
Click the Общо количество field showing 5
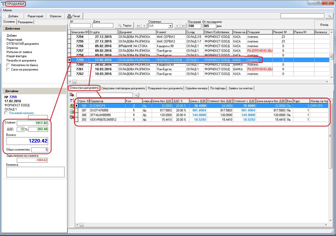click(40, 150)
